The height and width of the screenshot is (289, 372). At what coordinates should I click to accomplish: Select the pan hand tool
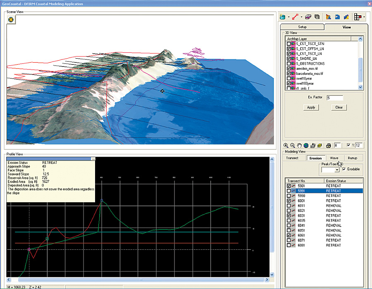[299, 145]
